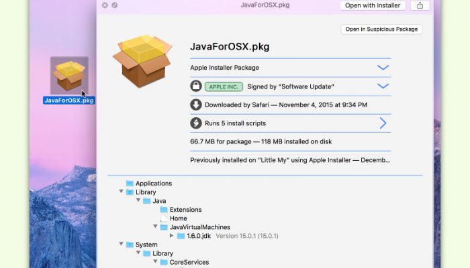Image resolution: width=470 pixels, height=268 pixels.
Task: Click the JavaVirtualMachines folder icon
Action: [x=164, y=227]
